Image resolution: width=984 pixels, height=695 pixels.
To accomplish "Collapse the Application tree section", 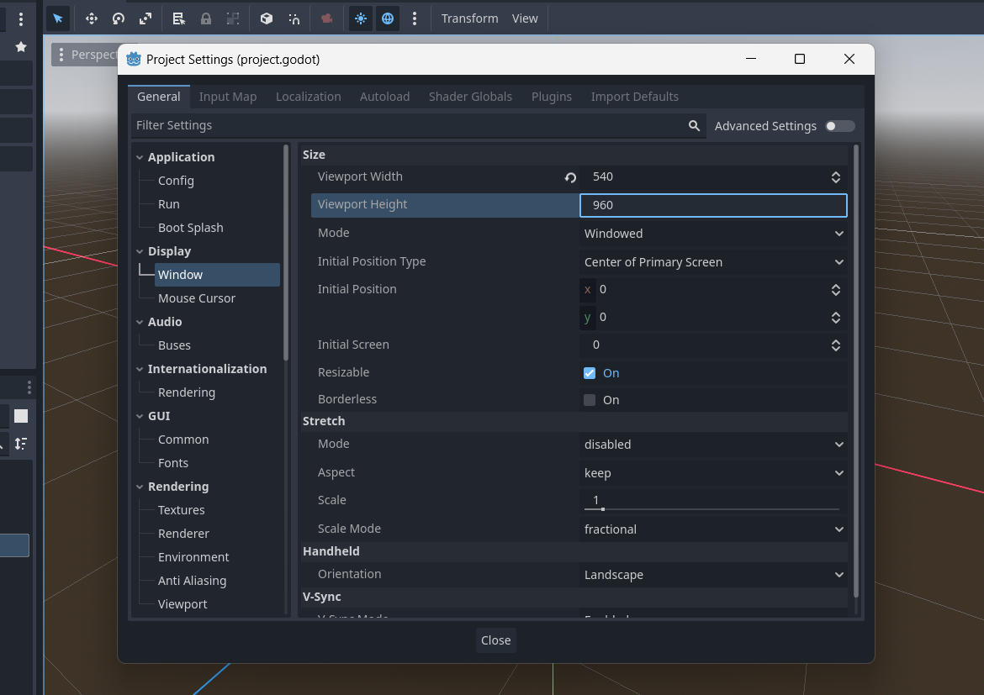I will click(140, 157).
